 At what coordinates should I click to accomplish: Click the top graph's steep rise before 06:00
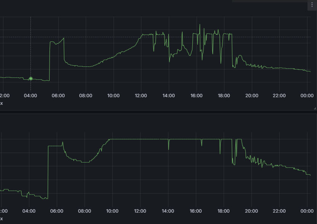point(50,61)
